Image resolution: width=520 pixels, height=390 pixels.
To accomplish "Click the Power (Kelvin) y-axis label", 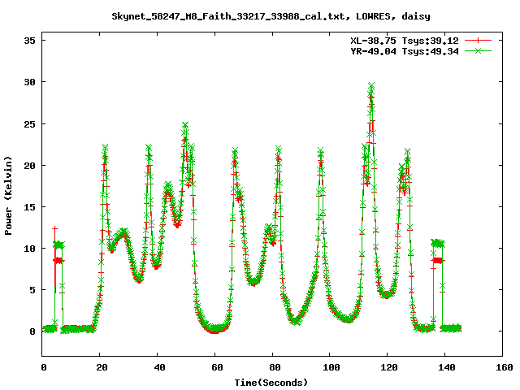I will 8,196.
